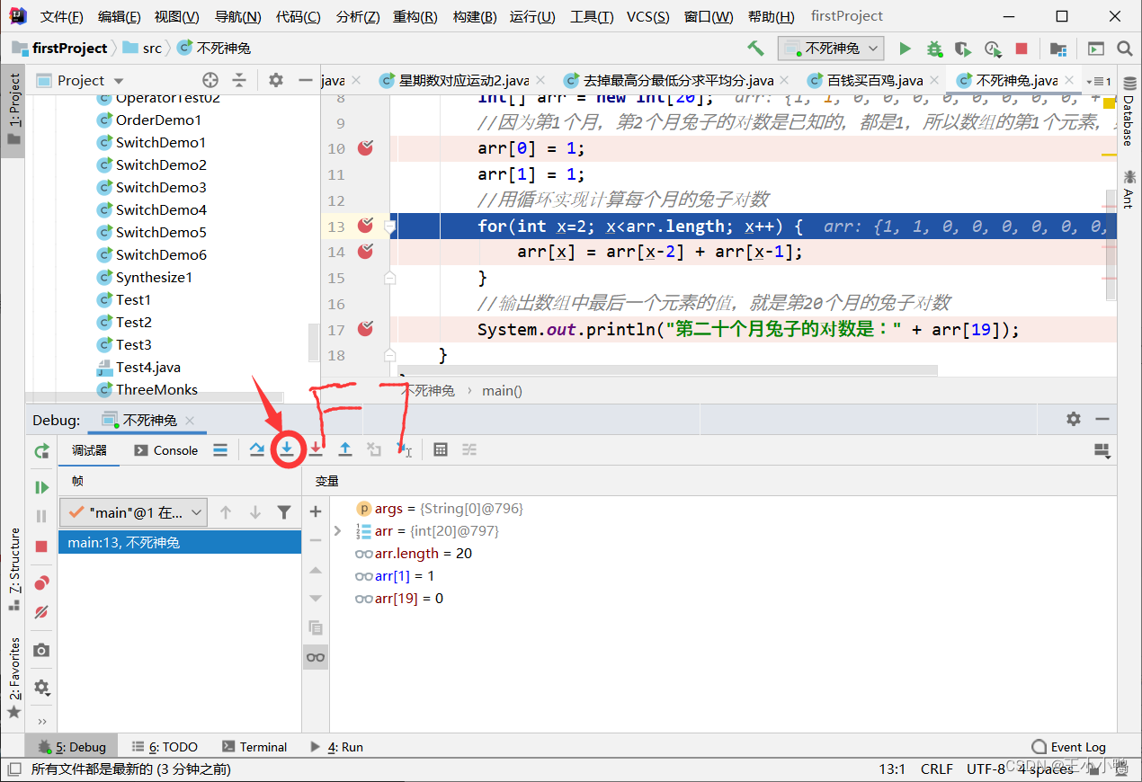The height and width of the screenshot is (782, 1142).
Task: Click Step Over in debugger toolbar
Action: coord(257,449)
